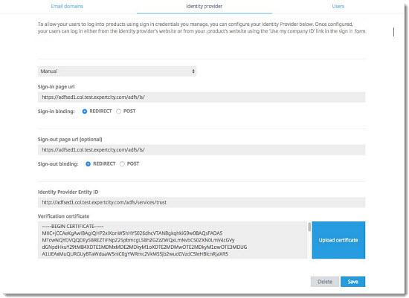The height and width of the screenshot is (298, 409).
Task: Click the REDIRECT label under Sign-out binding
Action: coord(104,163)
